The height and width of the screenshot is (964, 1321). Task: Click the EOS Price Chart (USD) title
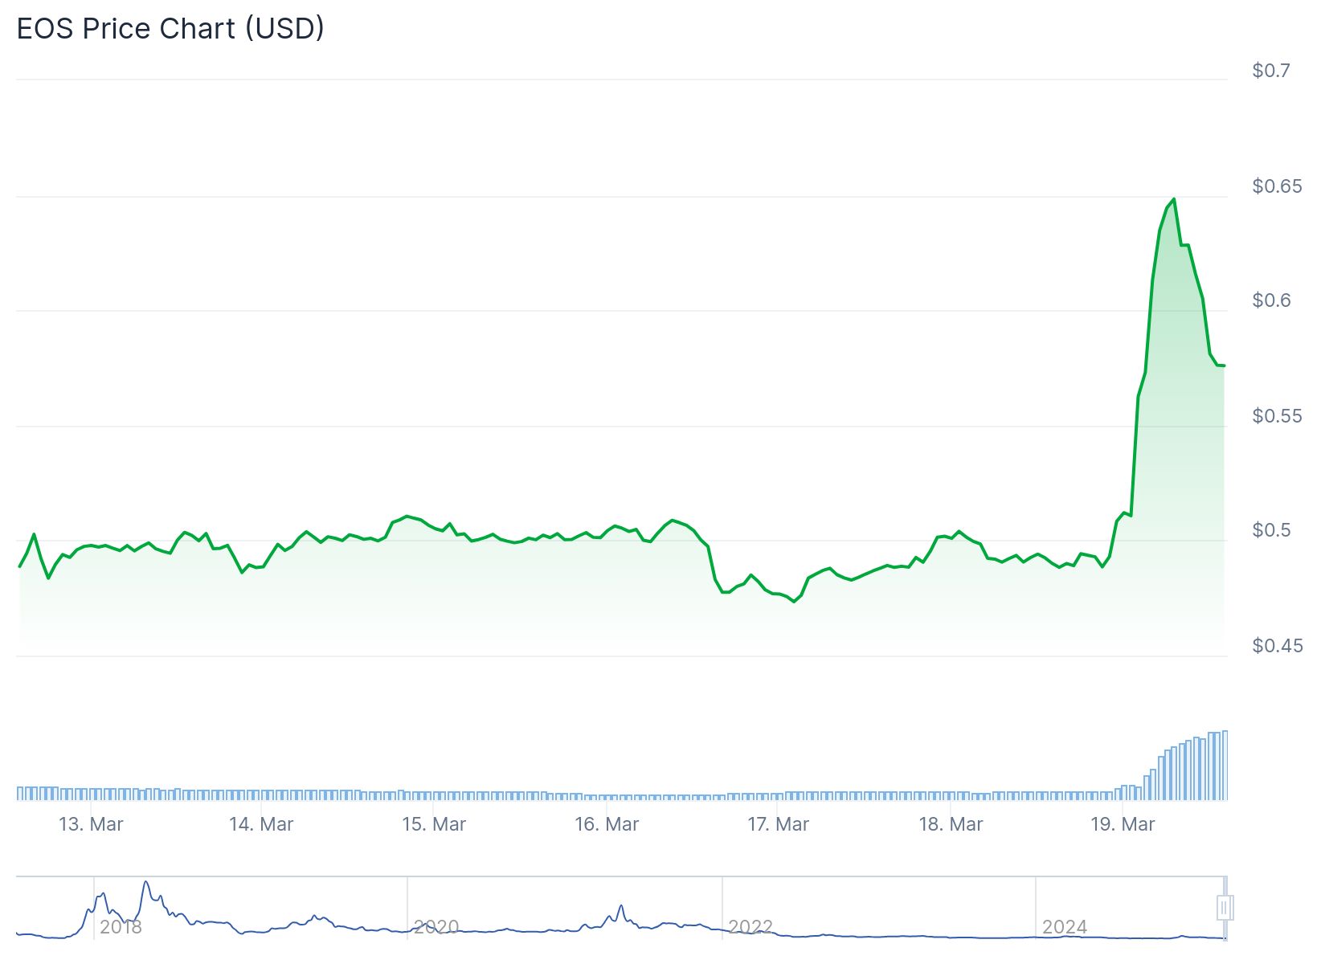tap(170, 28)
